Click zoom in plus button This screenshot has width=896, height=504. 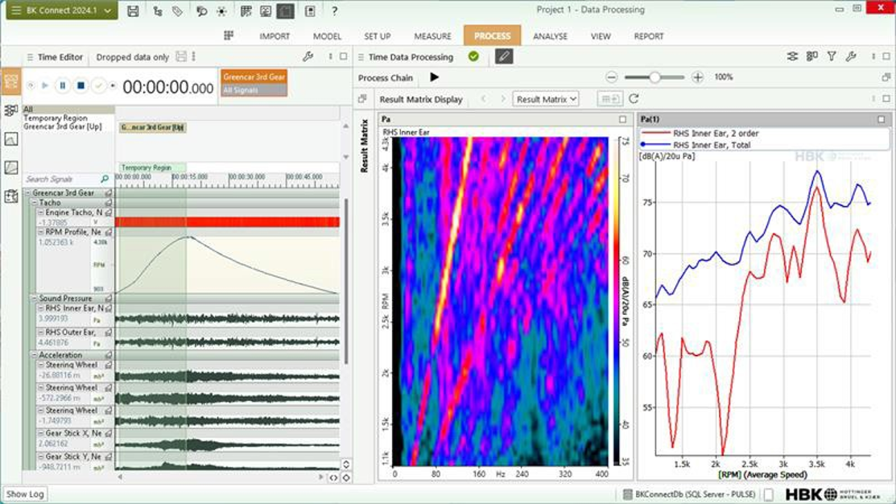coord(697,77)
